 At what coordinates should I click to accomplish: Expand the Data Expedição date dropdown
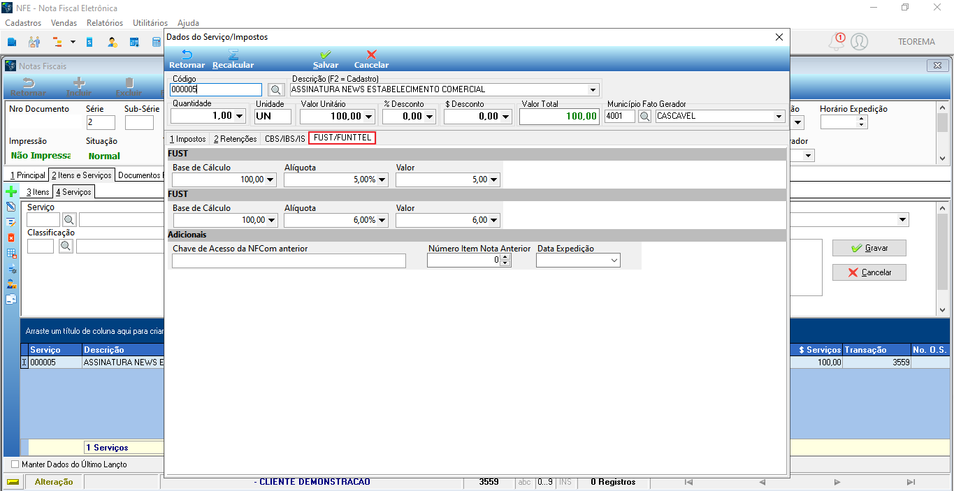(x=614, y=261)
